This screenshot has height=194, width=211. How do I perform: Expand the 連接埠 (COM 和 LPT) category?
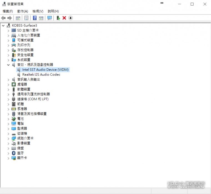(8, 99)
